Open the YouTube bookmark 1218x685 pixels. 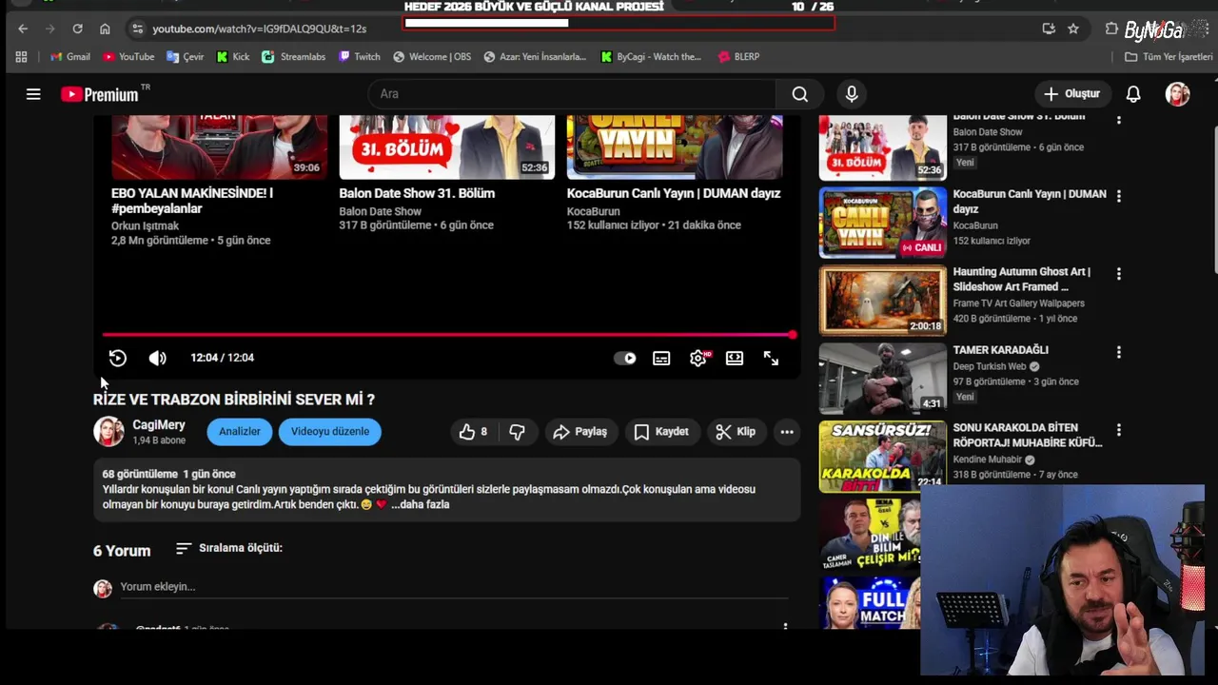coord(128,57)
